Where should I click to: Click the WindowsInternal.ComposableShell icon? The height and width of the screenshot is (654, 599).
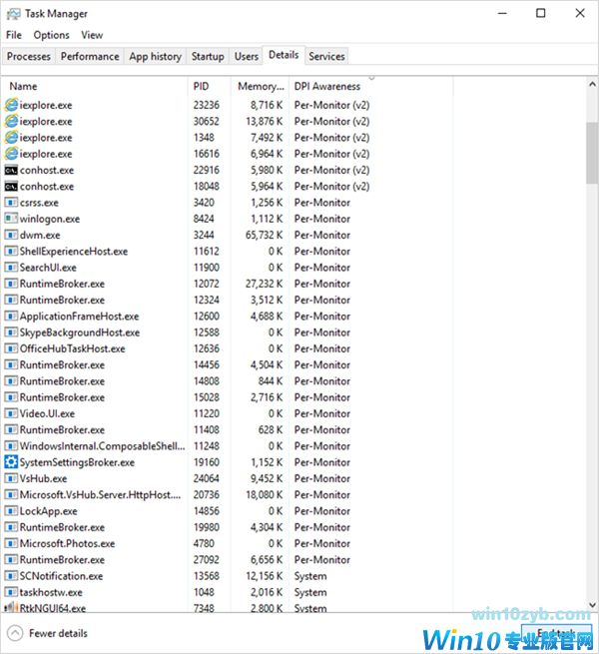click(11, 446)
